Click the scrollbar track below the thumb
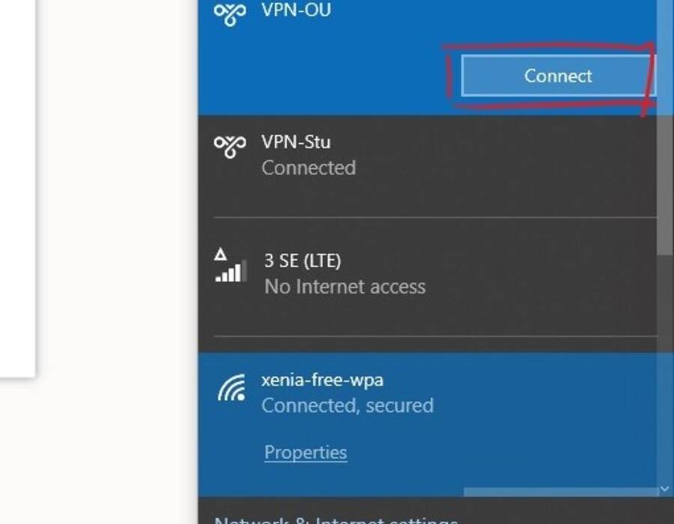 (x=666, y=369)
